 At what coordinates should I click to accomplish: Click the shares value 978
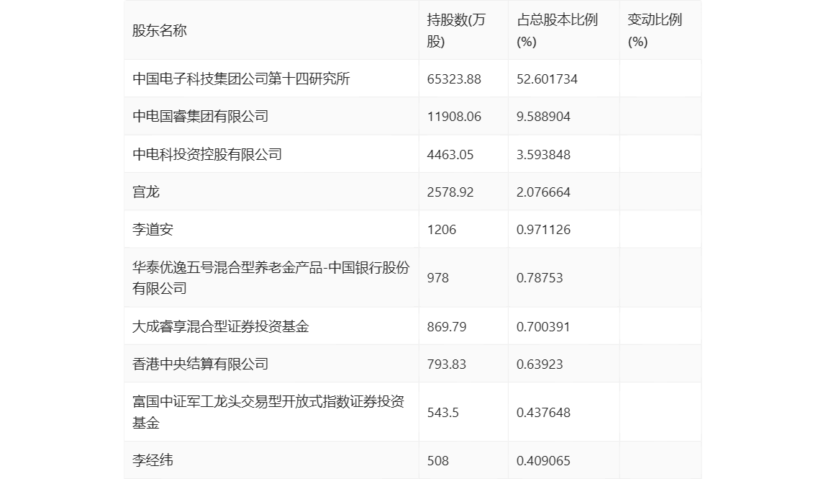(x=437, y=278)
